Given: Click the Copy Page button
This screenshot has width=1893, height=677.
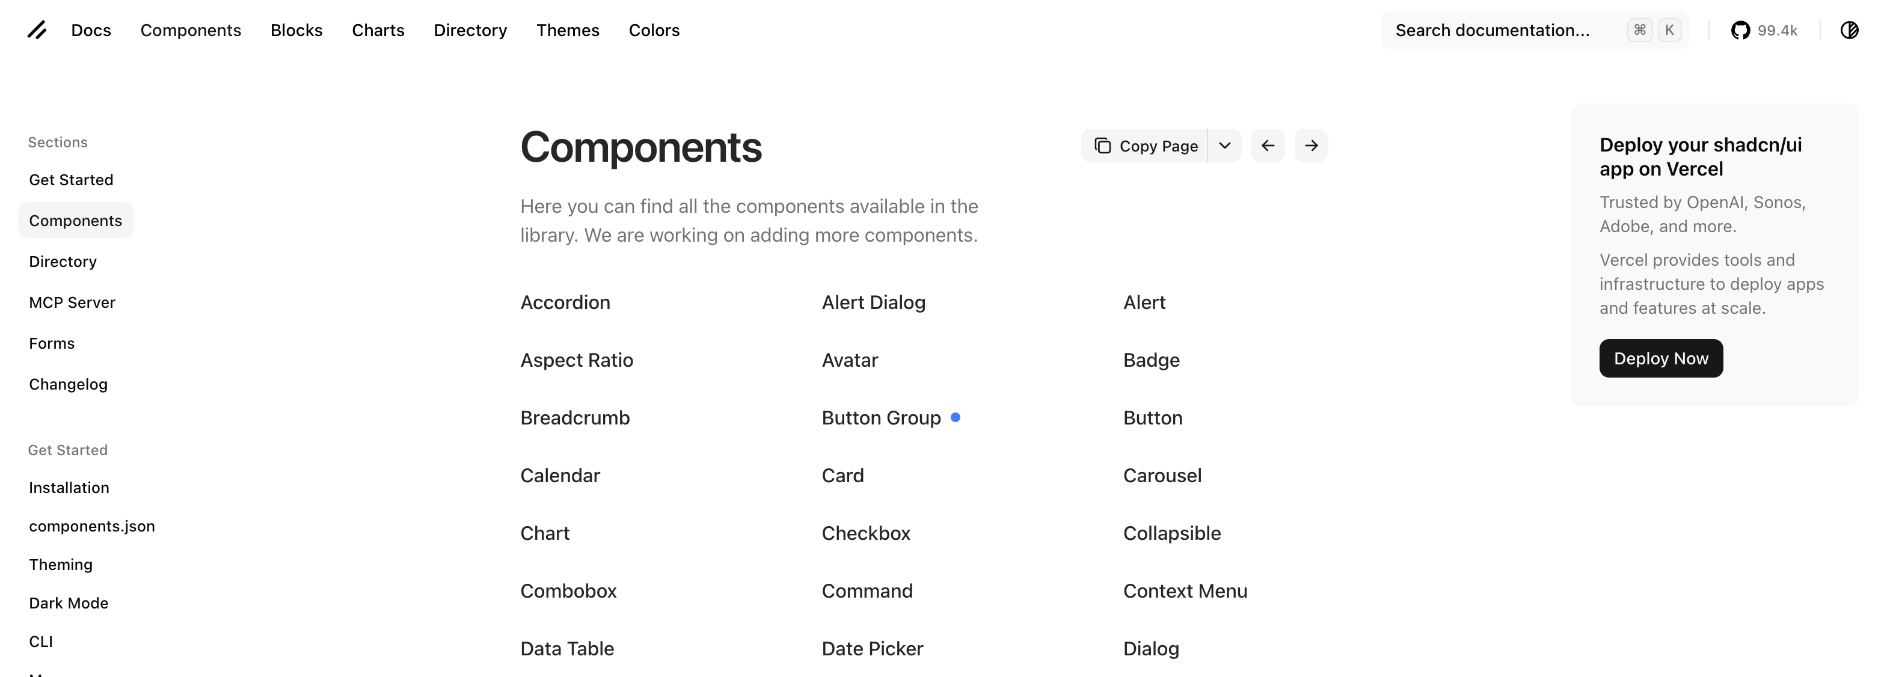Looking at the screenshot, I should click(x=1145, y=146).
